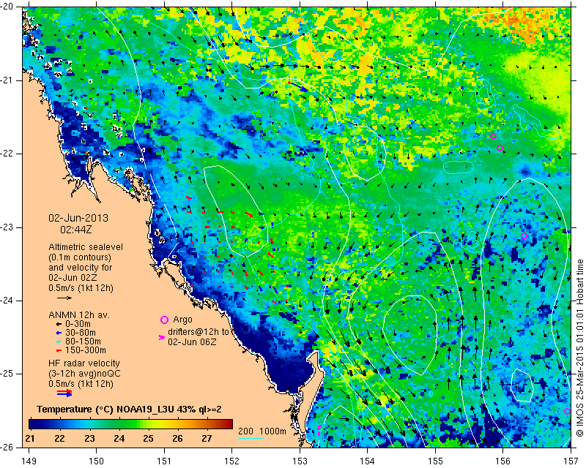This screenshot has height=468, width=586.
Task: Click latitude axis label -23
Action: coord(8,227)
